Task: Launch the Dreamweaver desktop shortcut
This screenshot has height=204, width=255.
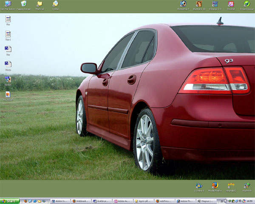Action: [247, 6]
